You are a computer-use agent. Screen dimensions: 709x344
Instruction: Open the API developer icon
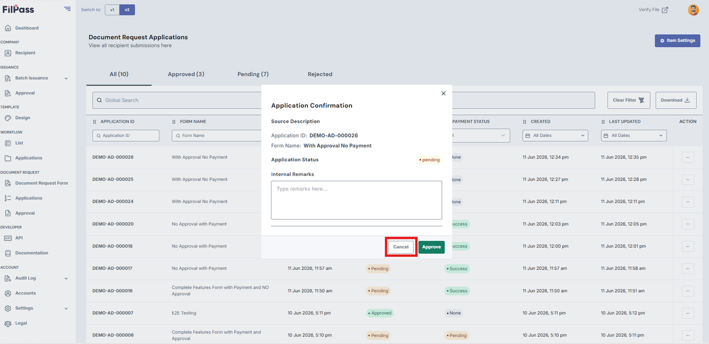[x=8, y=238]
